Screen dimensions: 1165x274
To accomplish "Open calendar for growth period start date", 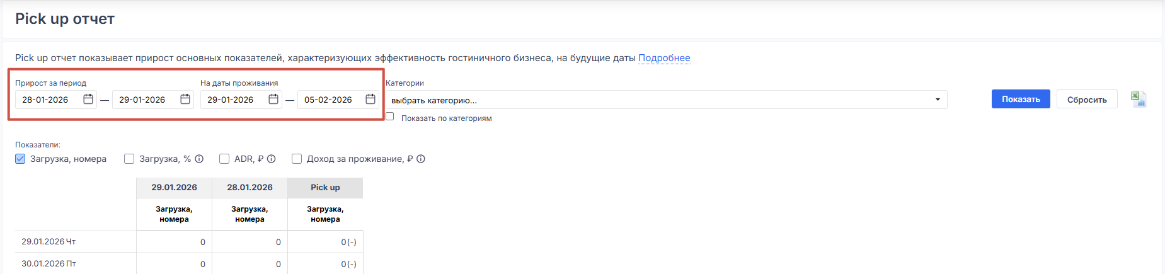I will pos(88,100).
